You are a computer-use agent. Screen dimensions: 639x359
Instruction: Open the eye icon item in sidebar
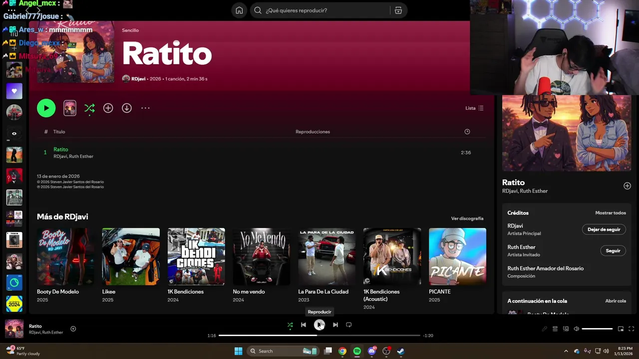14,134
